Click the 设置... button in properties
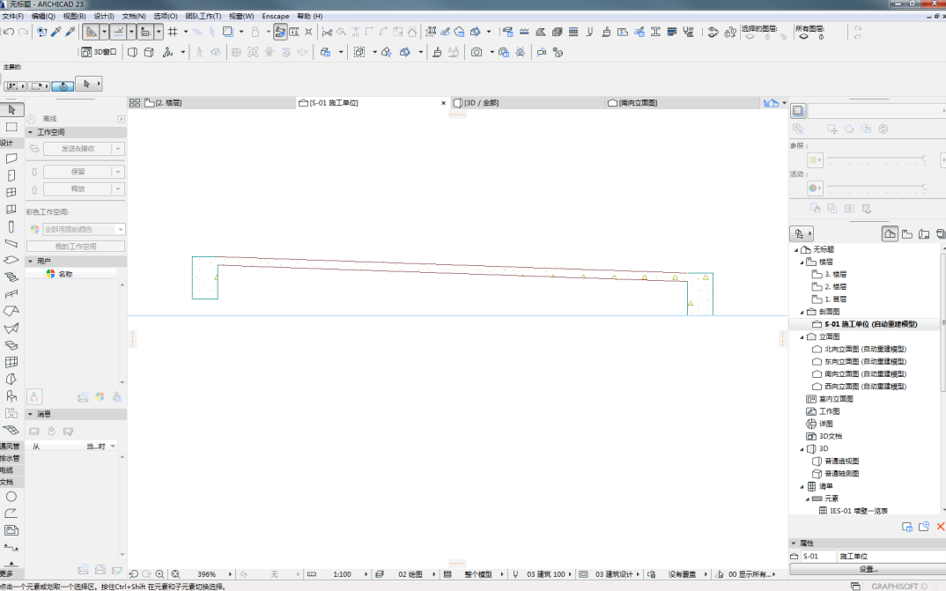The width and height of the screenshot is (946, 591). pyautogui.click(x=868, y=569)
